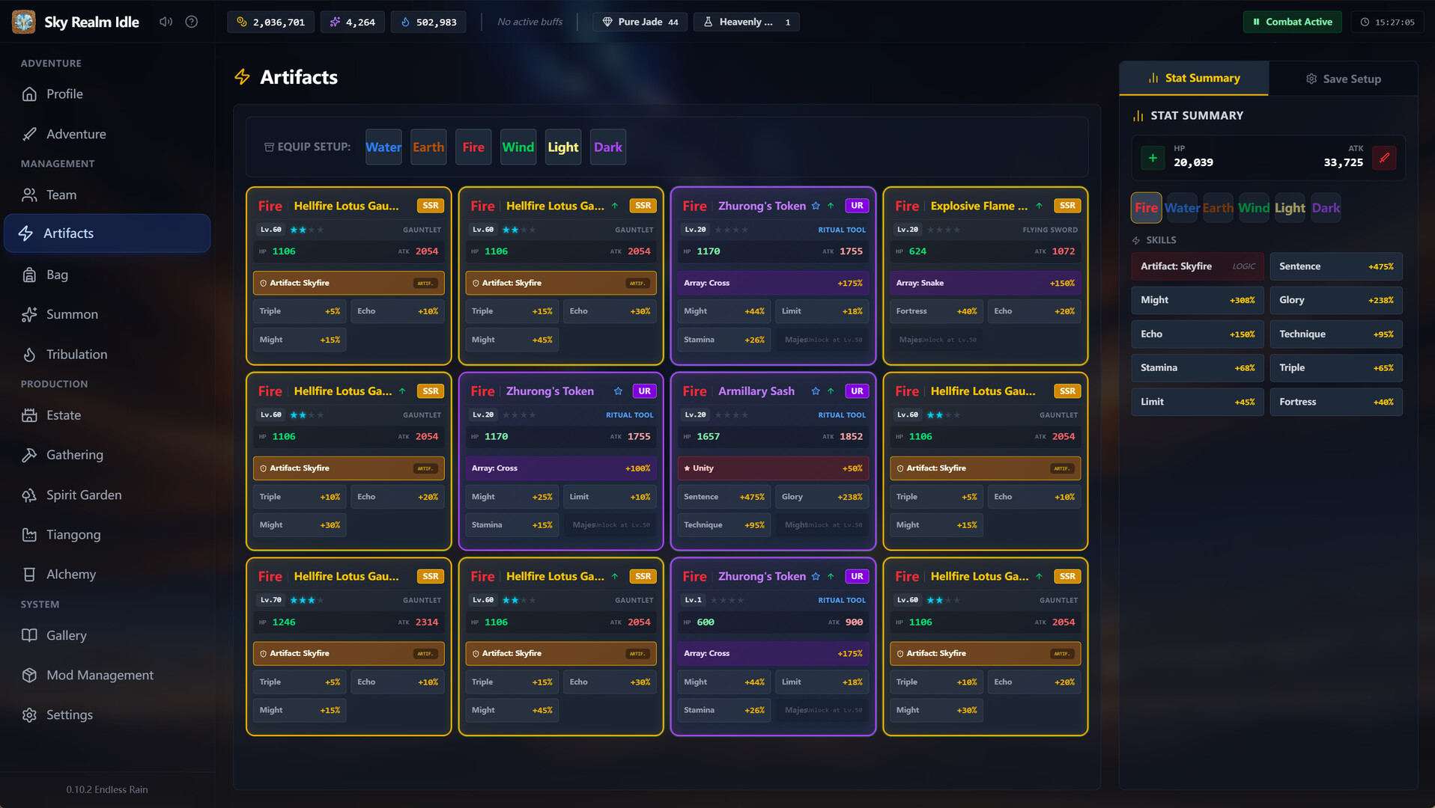
Task: Click the red sword icon beside ATK
Action: [x=1385, y=157]
